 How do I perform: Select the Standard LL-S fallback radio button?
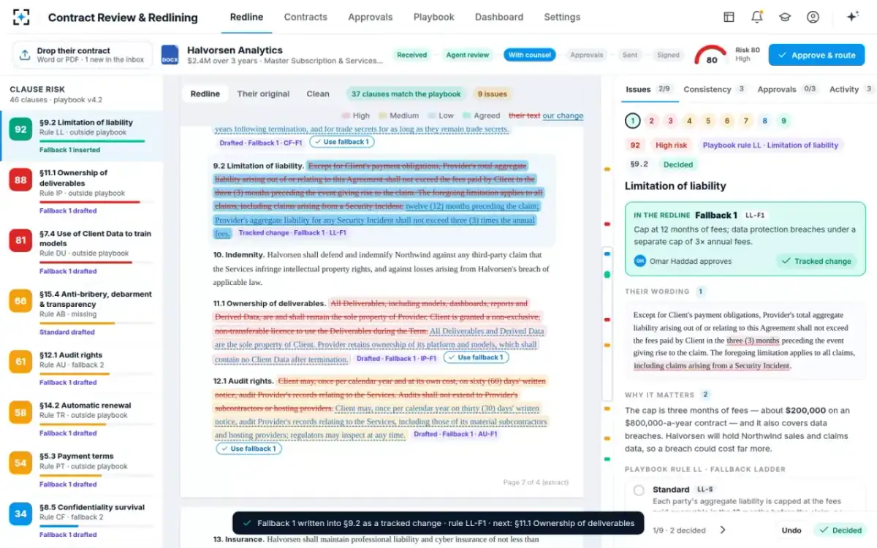(x=639, y=490)
